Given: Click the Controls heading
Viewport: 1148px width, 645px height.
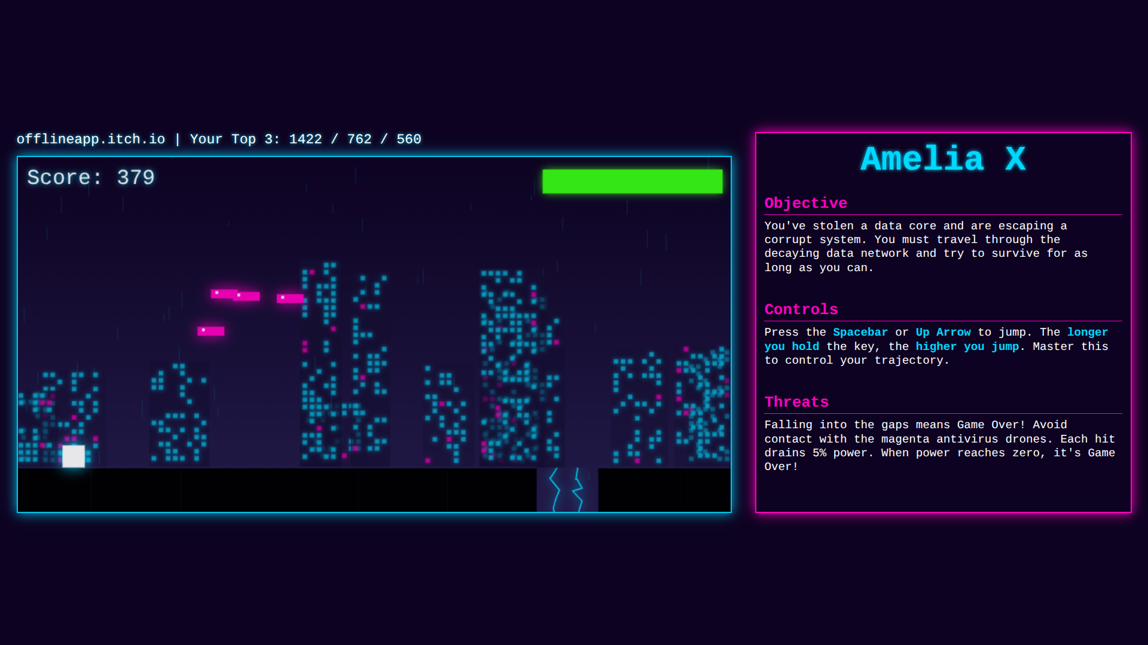Looking at the screenshot, I should pos(801,309).
